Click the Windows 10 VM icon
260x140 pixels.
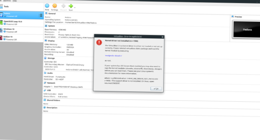[1, 30]
